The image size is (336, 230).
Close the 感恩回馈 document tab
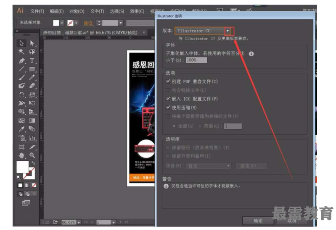[x=144, y=32]
